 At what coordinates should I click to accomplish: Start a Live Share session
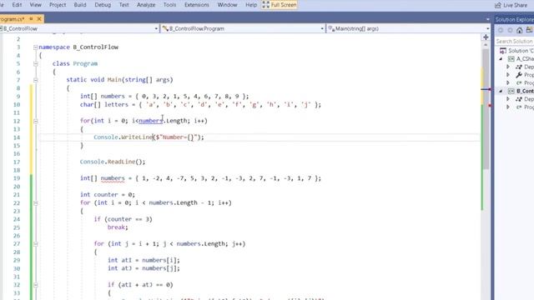[x=511, y=5]
